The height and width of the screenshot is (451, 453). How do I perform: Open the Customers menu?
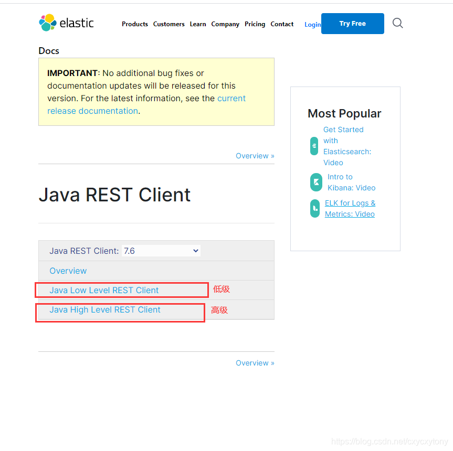(x=168, y=24)
